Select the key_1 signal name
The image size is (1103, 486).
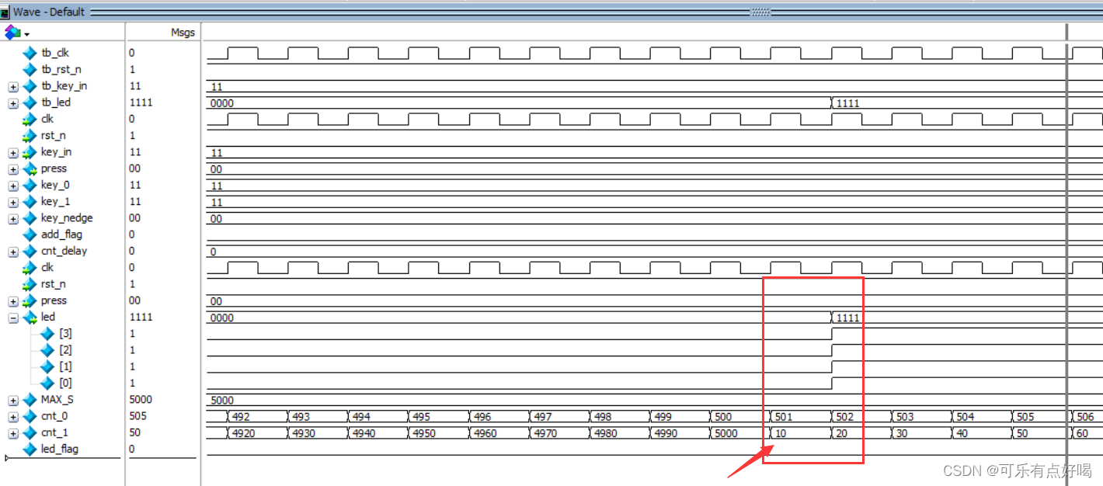(x=54, y=202)
